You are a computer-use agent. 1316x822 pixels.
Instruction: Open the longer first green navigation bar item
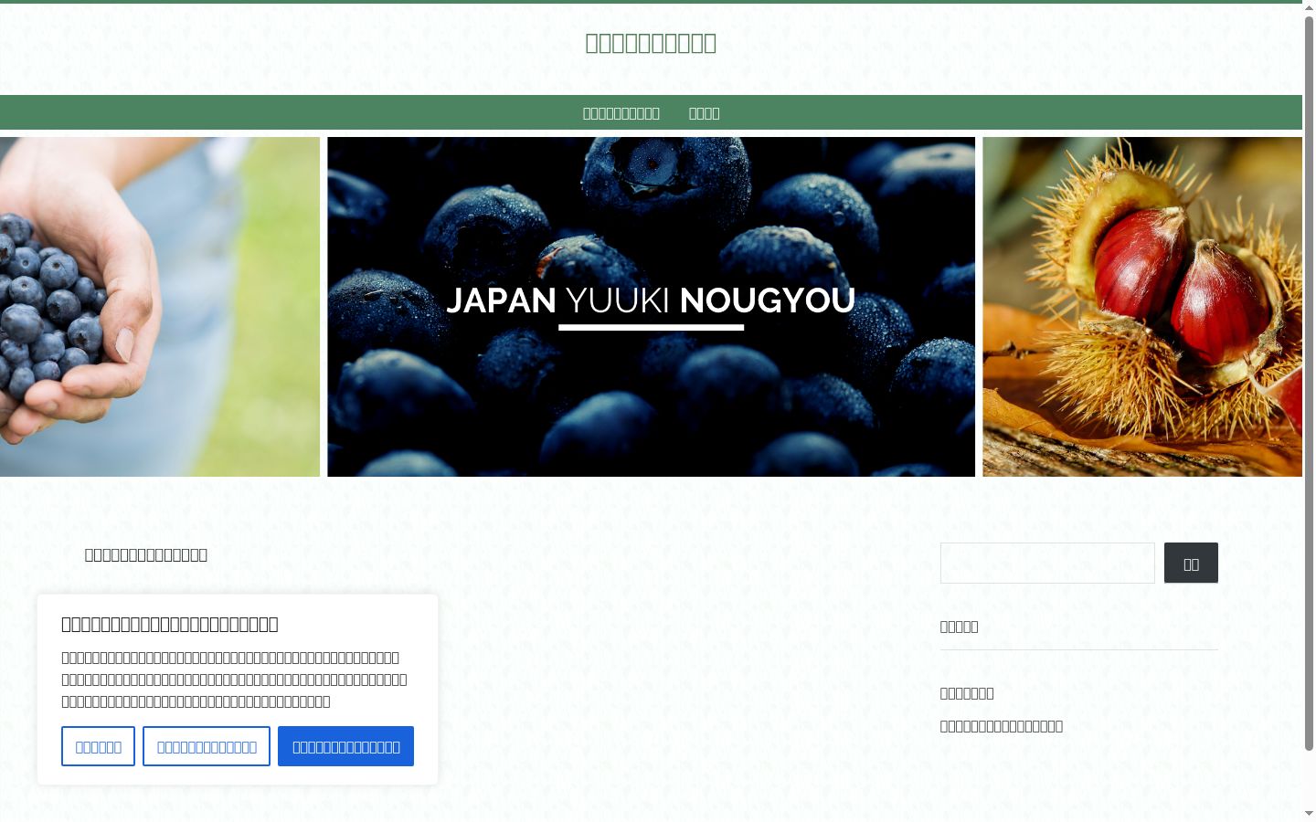tap(621, 113)
